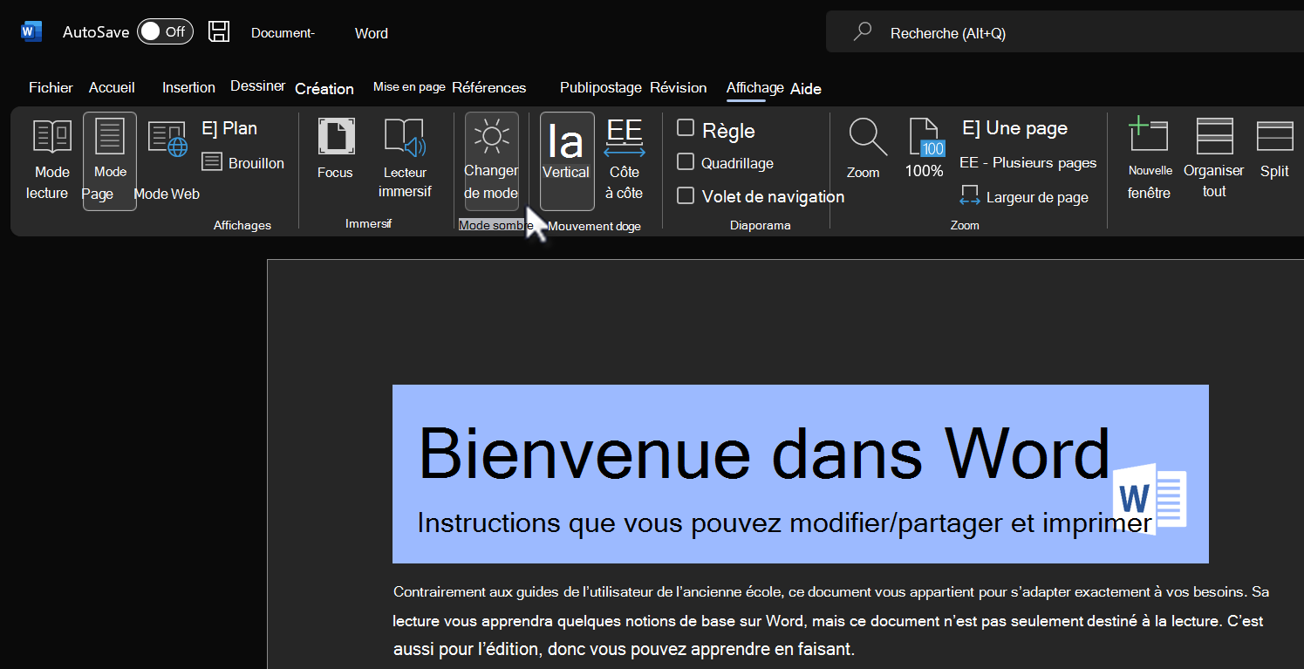Choose Une page zoom option

1014,128
